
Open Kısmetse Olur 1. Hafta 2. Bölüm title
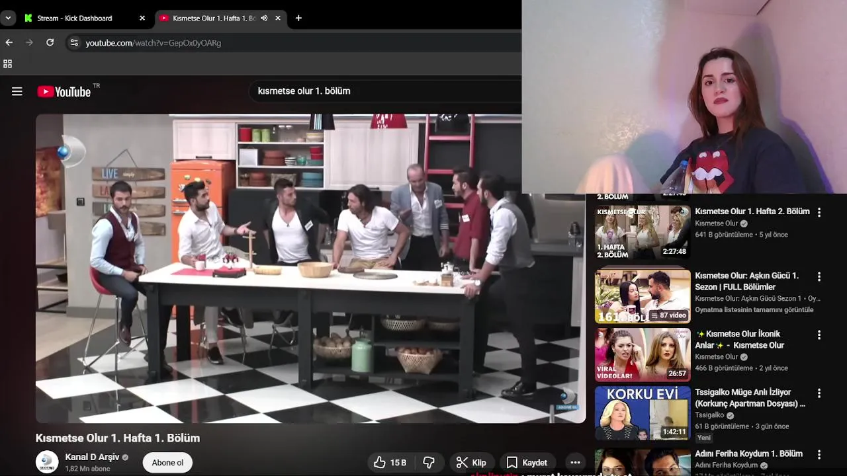click(752, 212)
